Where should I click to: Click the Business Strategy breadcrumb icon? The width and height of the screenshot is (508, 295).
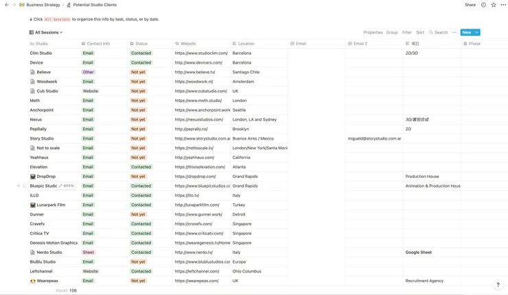tap(22, 5)
